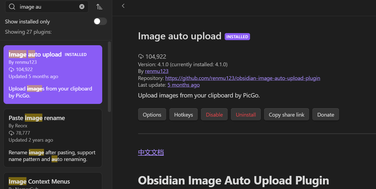
Task: Open Options for Image auto upload
Action: tap(152, 115)
